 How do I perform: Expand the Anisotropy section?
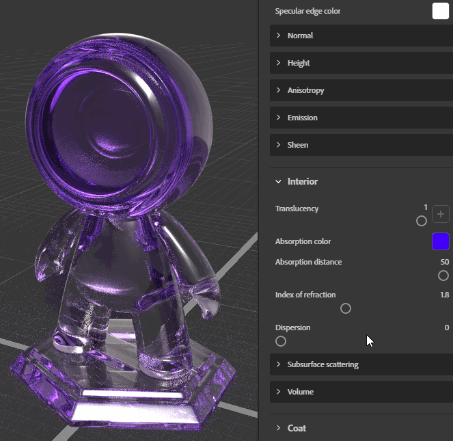[361, 90]
